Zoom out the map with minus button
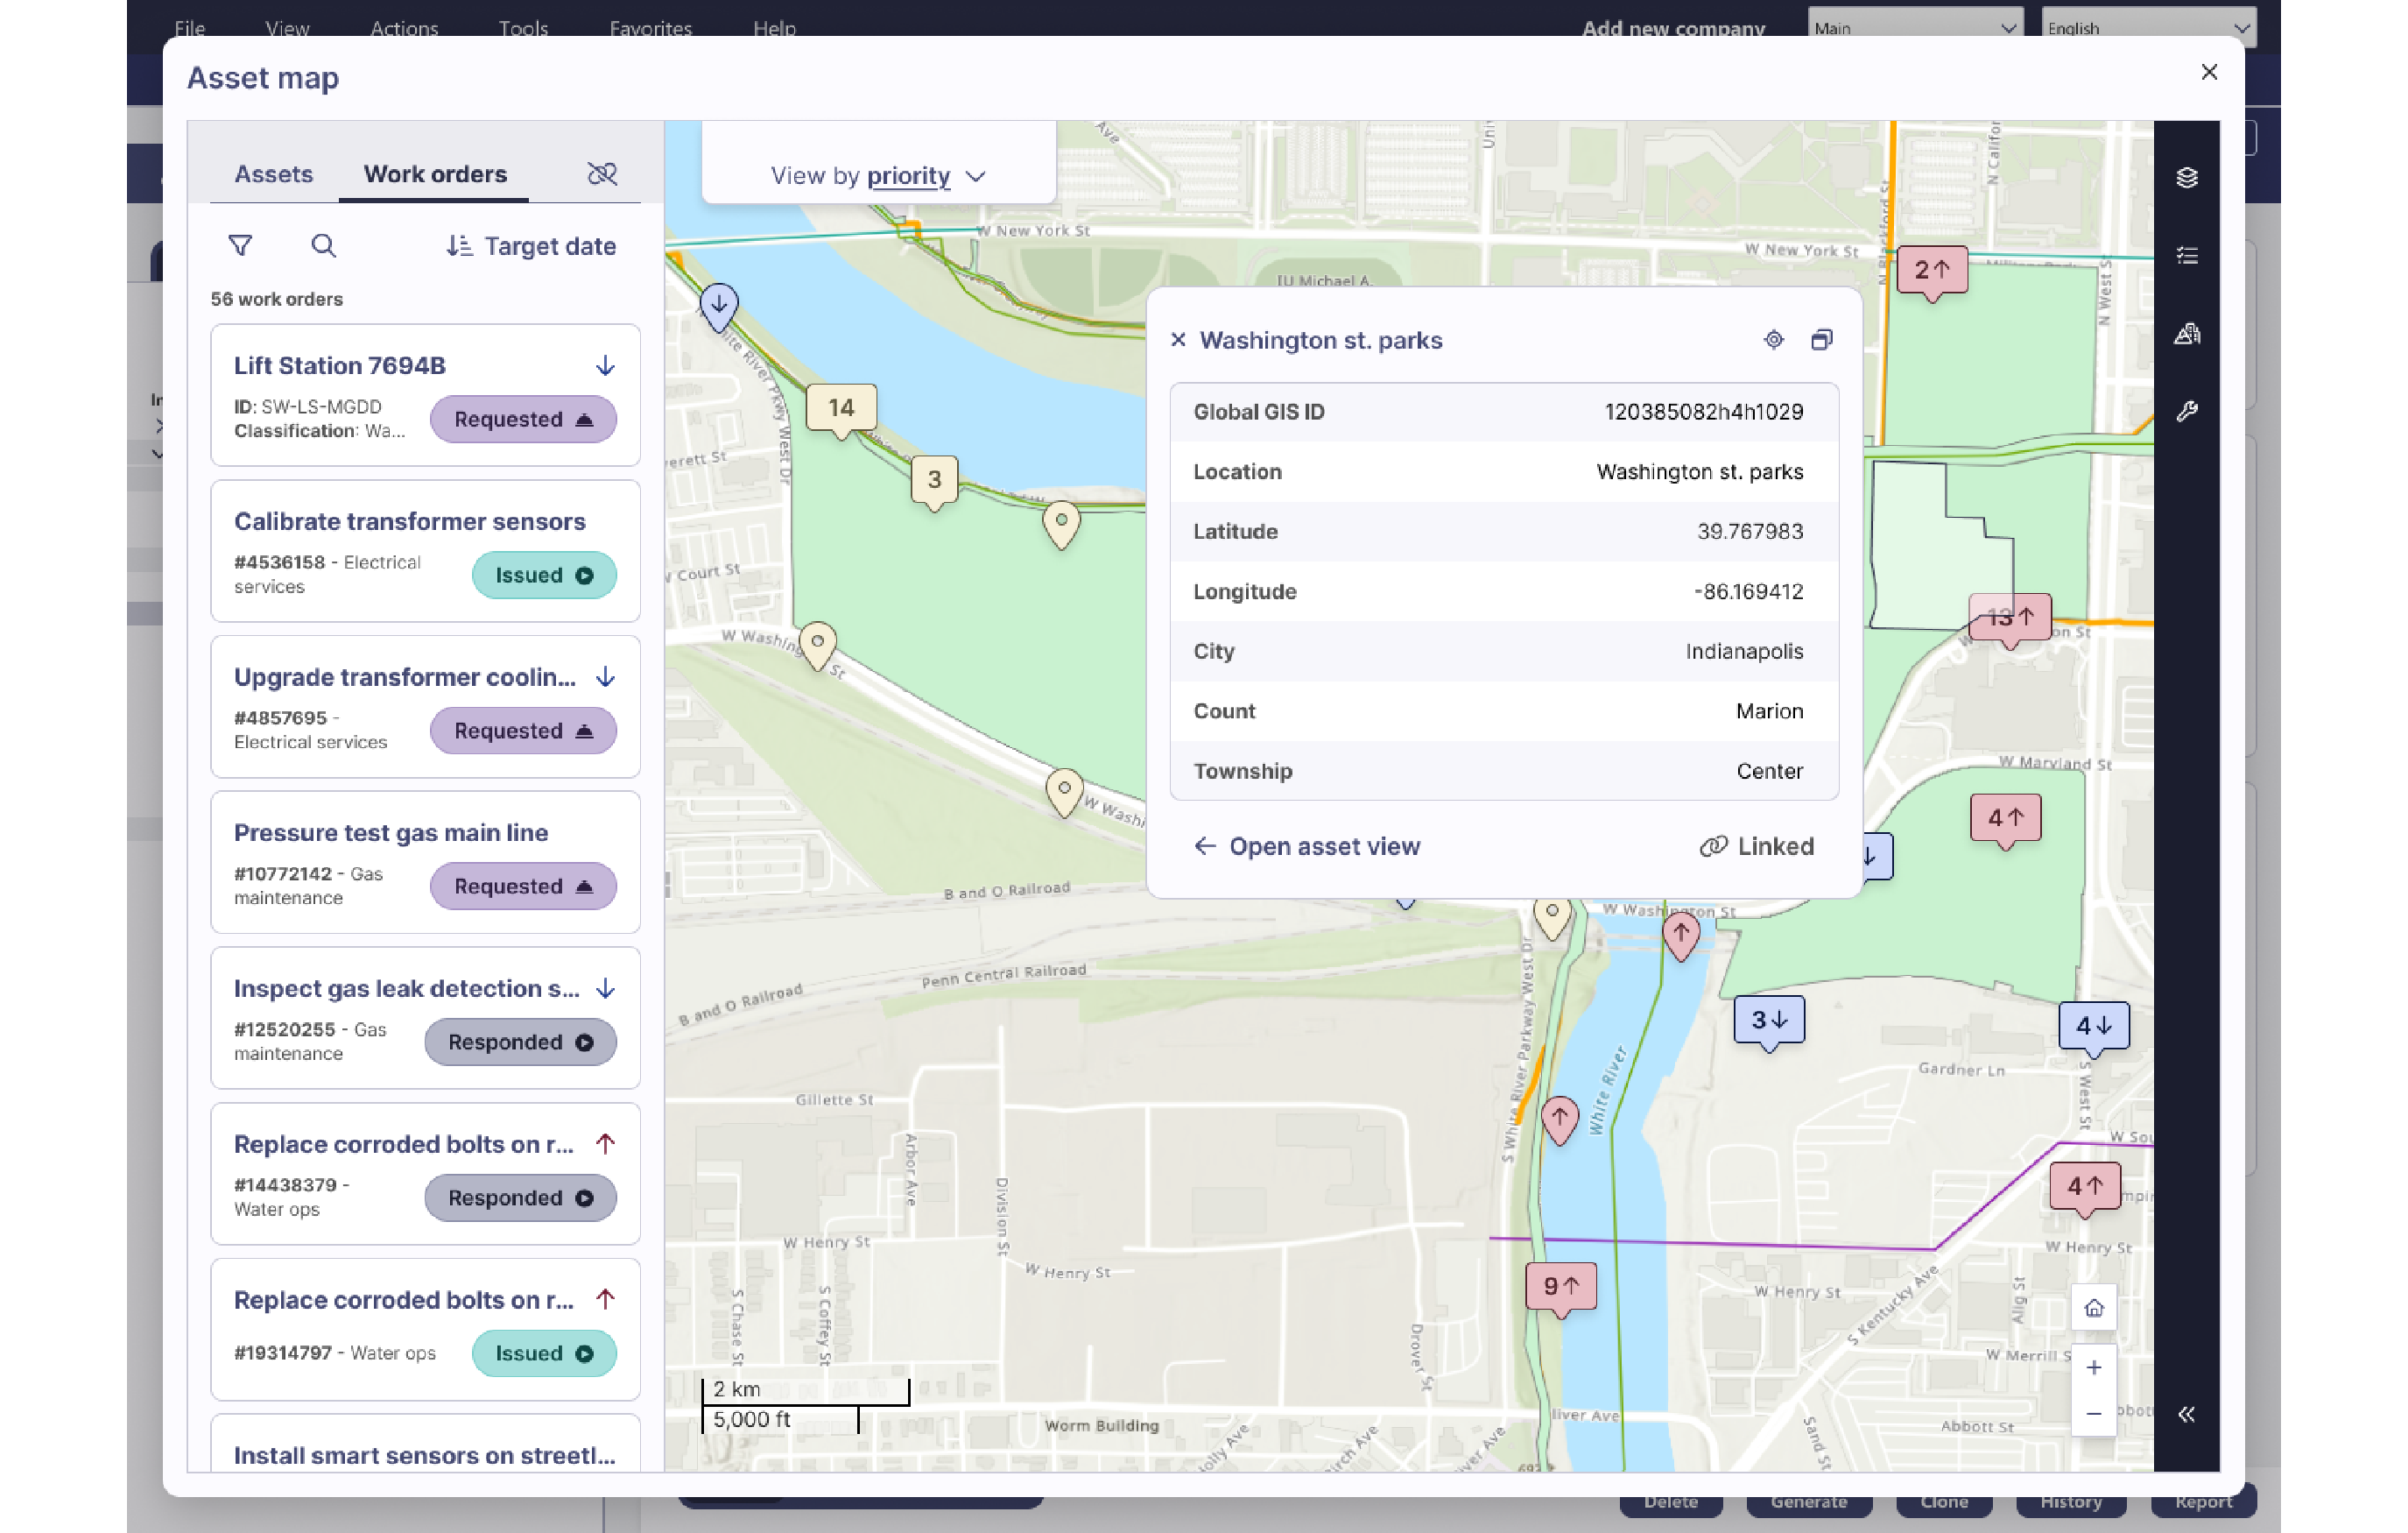The height and width of the screenshot is (1533, 2408). click(2093, 1413)
